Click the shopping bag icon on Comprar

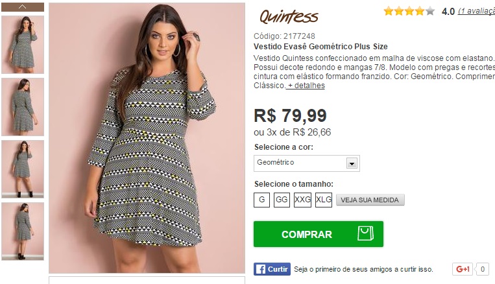365,233
